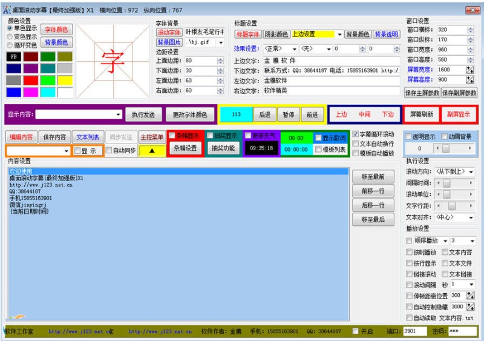Click the icon button beside 屏幕高度 900

tap(469, 80)
